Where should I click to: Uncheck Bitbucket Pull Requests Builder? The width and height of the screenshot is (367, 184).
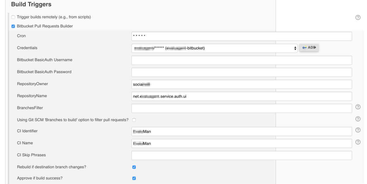(13, 26)
